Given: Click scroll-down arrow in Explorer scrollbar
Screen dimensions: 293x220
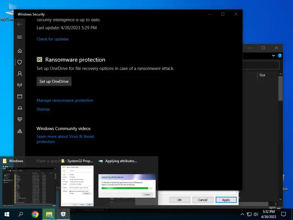Looking at the screenshot, I should 280,199.
